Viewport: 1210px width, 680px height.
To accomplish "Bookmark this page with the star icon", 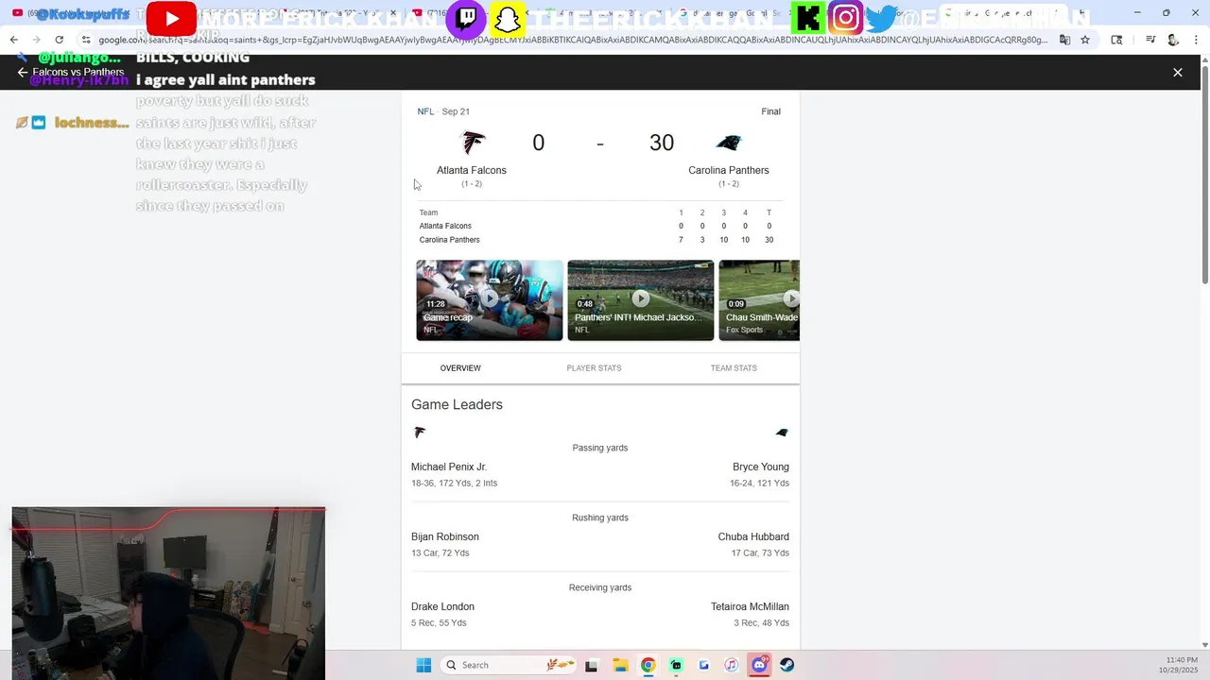I will [1085, 40].
